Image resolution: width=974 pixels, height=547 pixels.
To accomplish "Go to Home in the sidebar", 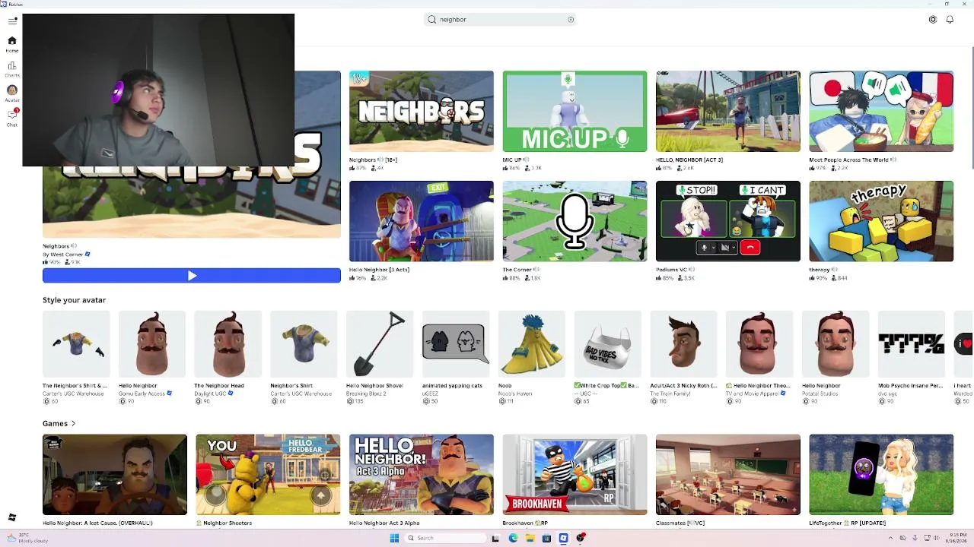I will pyautogui.click(x=12, y=44).
